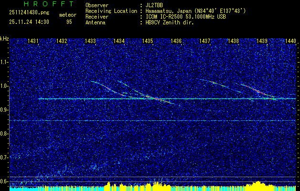300x191 pixels.
Task: Click the 1440 time marker
Action: click(x=290, y=42)
